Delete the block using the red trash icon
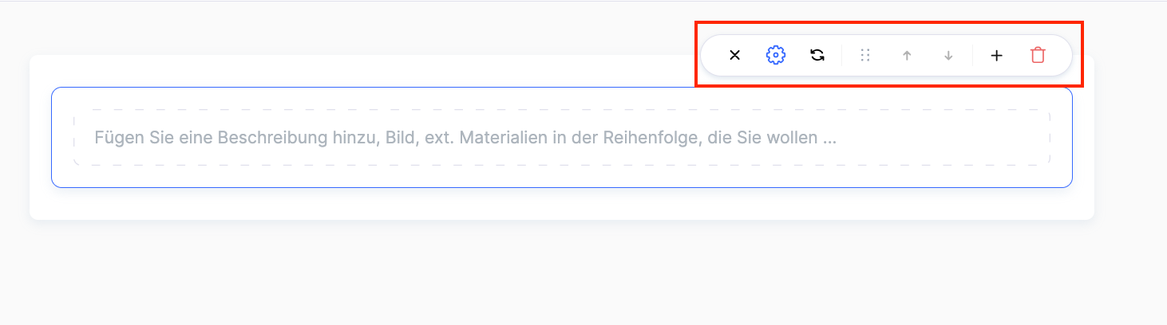Viewport: 1167px width, 325px height. click(x=1038, y=56)
